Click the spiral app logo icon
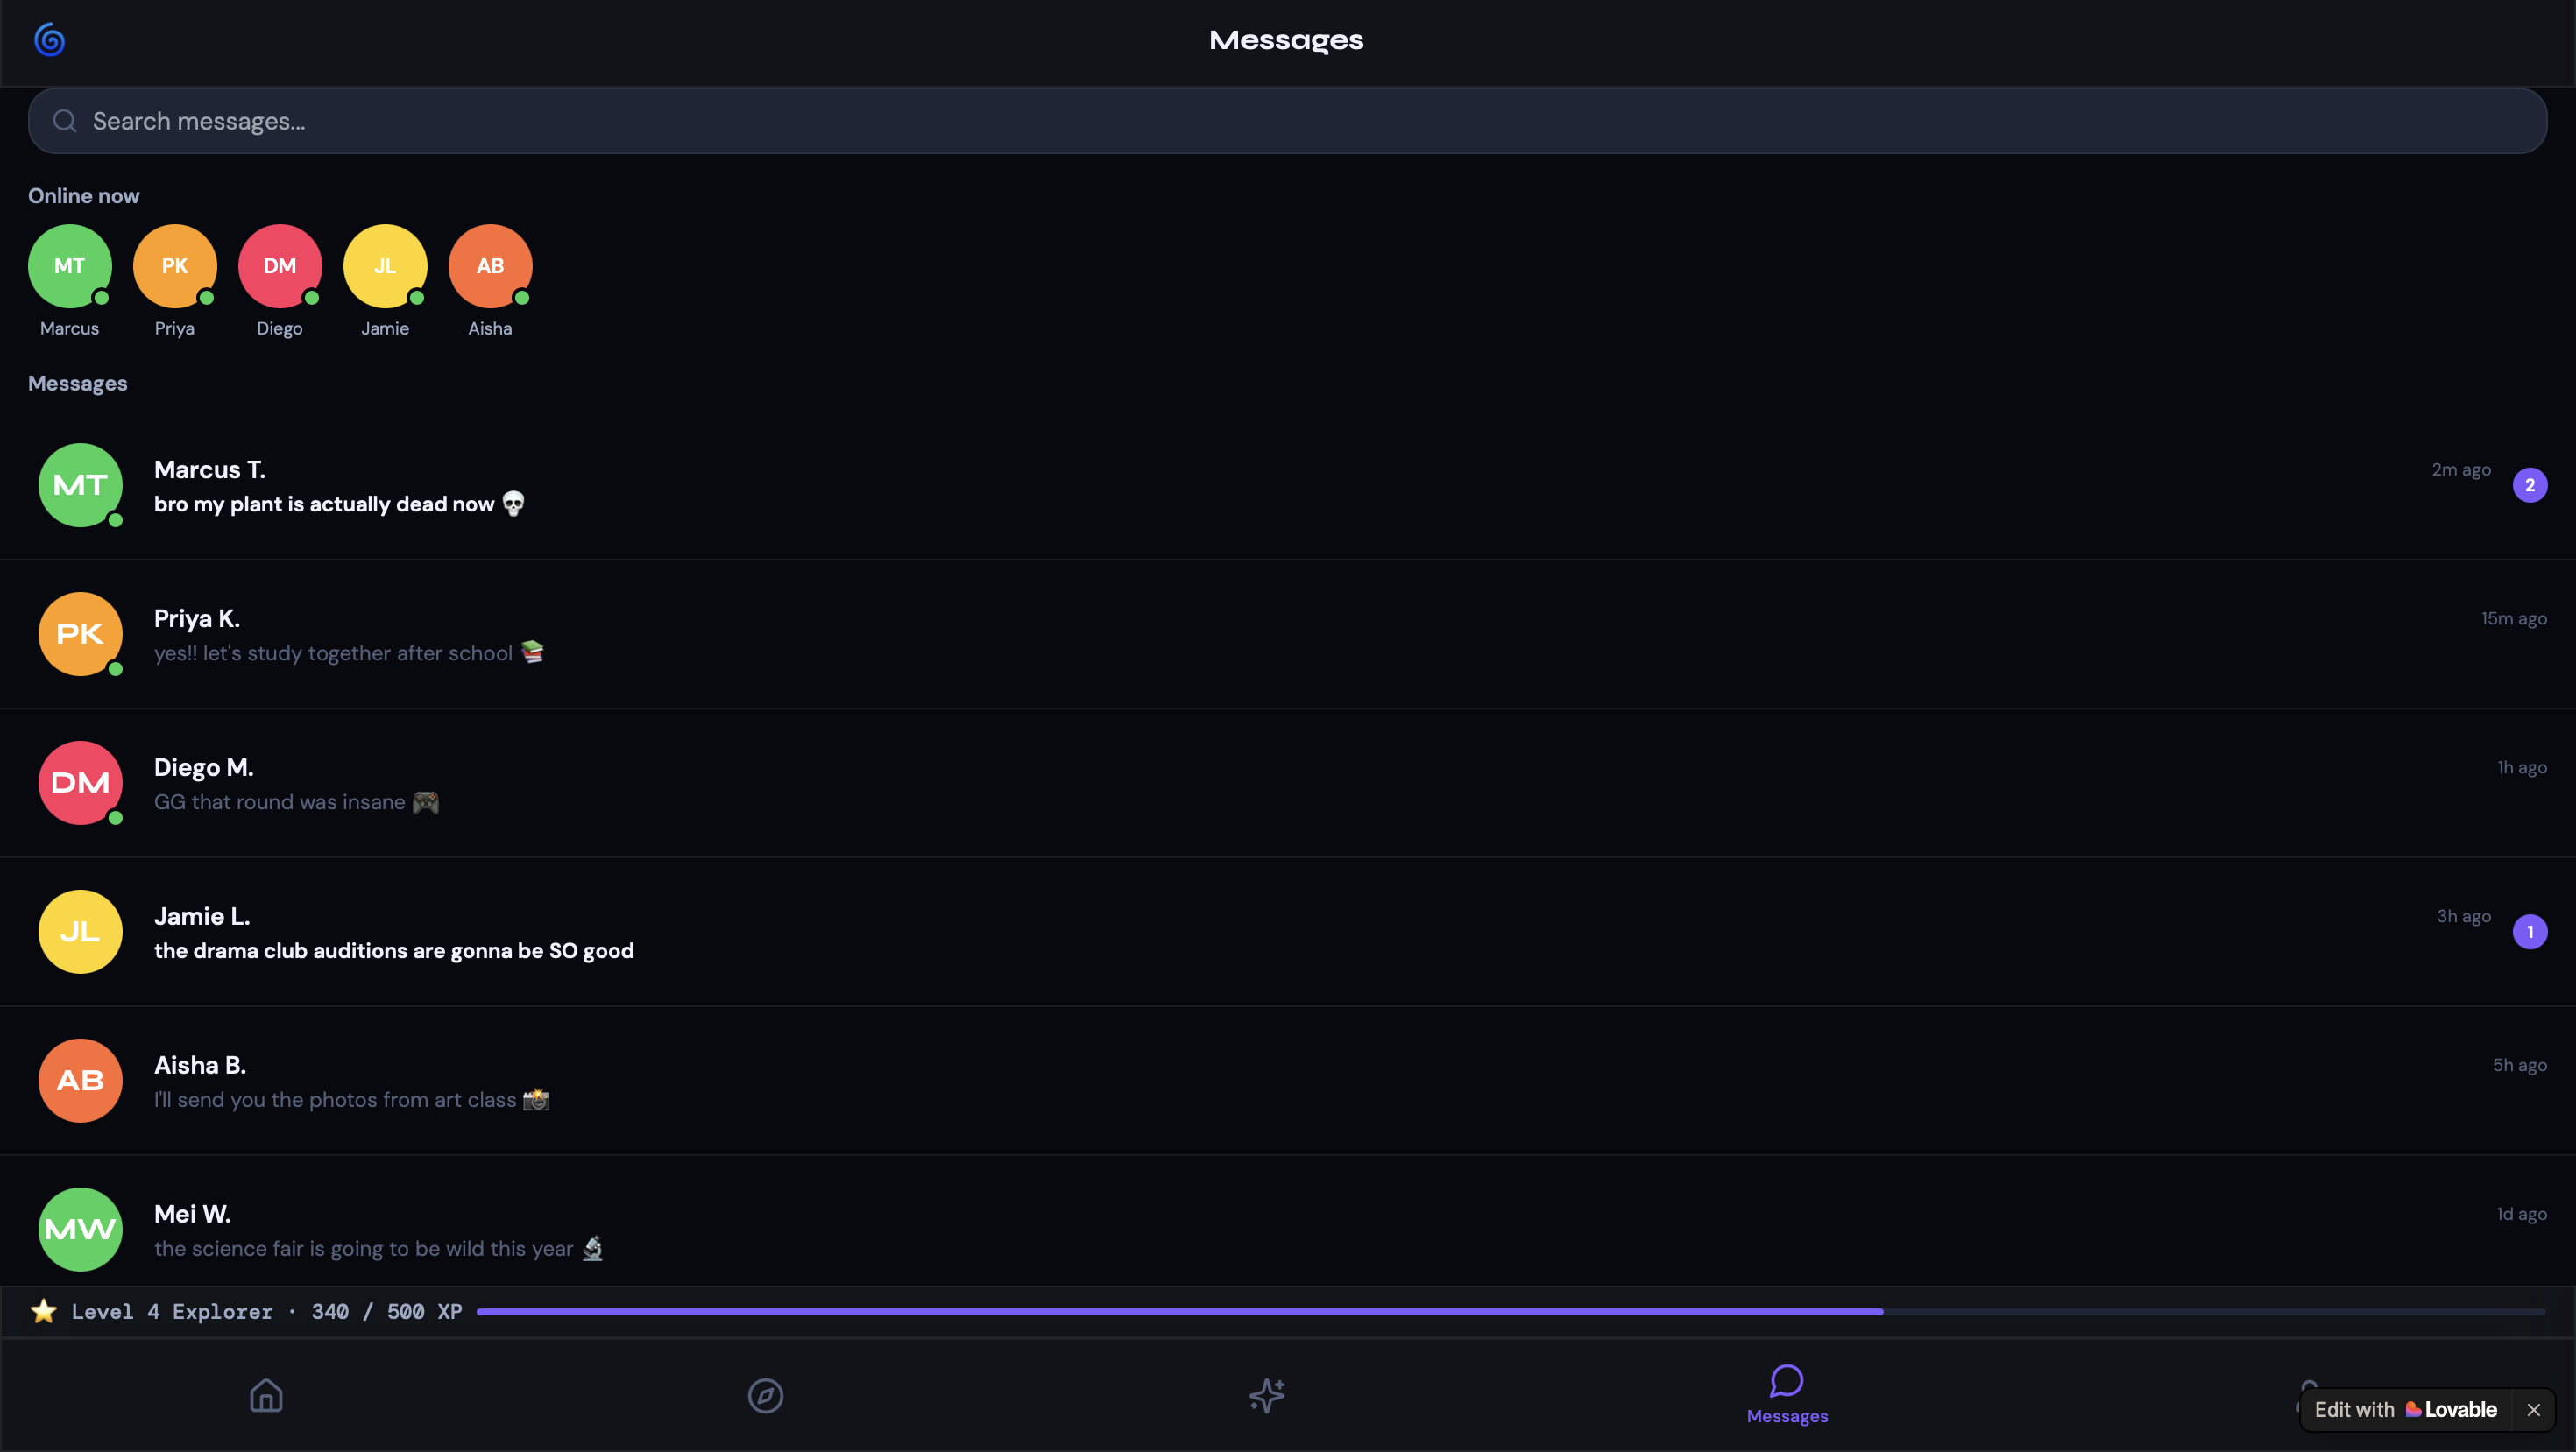2576x1452 pixels. click(x=49, y=40)
